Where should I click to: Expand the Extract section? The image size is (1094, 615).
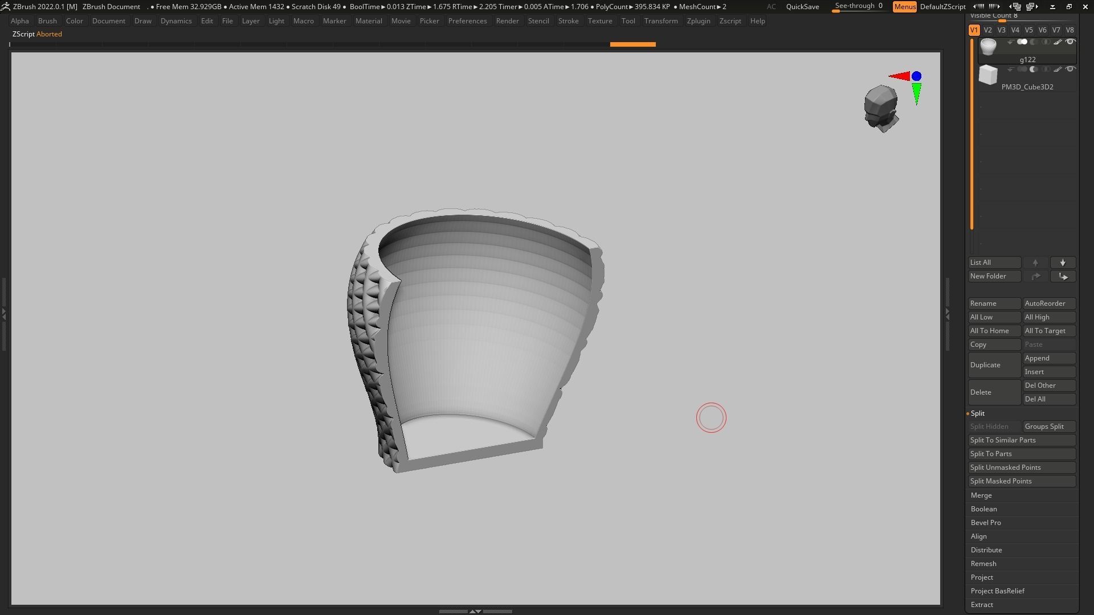point(982,605)
